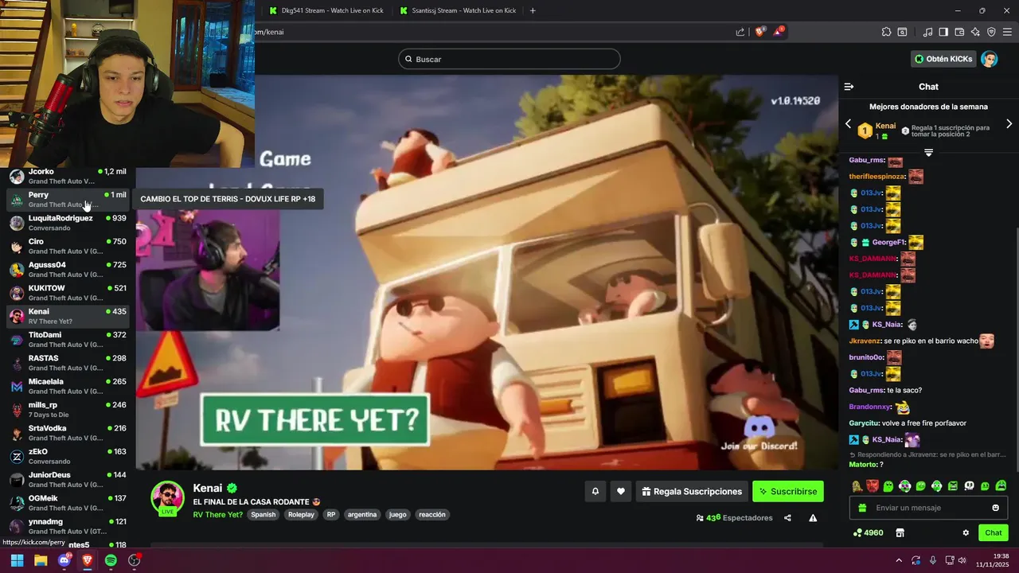Open the Brave playlist music note icon

[927, 32]
